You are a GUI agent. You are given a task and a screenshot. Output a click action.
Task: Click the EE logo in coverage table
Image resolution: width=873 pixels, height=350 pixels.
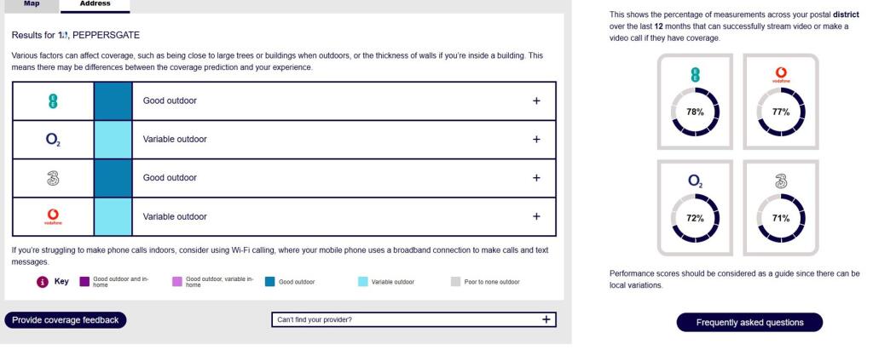54,100
